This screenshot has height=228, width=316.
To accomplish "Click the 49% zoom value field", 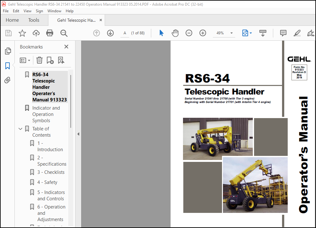I will pyautogui.click(x=220, y=33).
